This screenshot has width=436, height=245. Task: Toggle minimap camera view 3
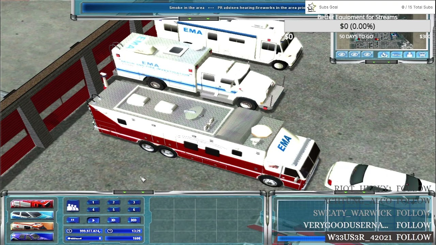368,54
